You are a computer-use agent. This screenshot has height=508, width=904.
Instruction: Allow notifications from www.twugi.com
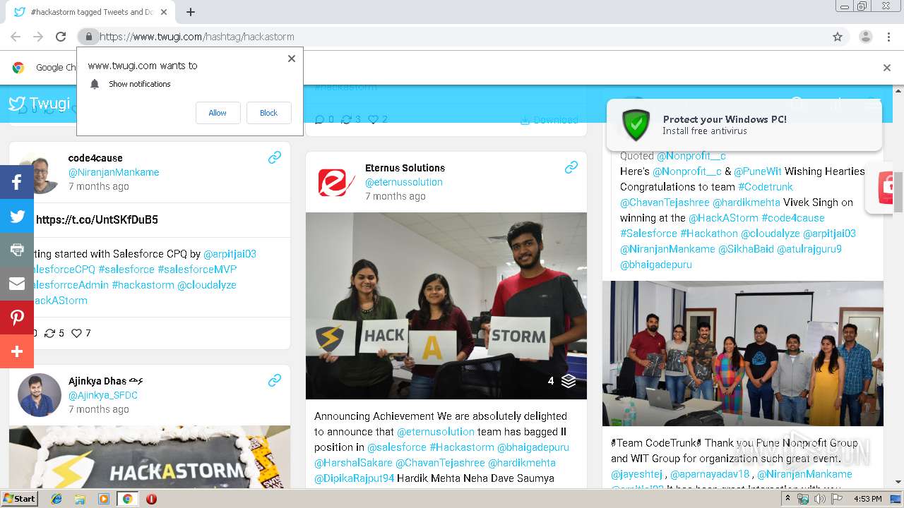[x=218, y=113]
